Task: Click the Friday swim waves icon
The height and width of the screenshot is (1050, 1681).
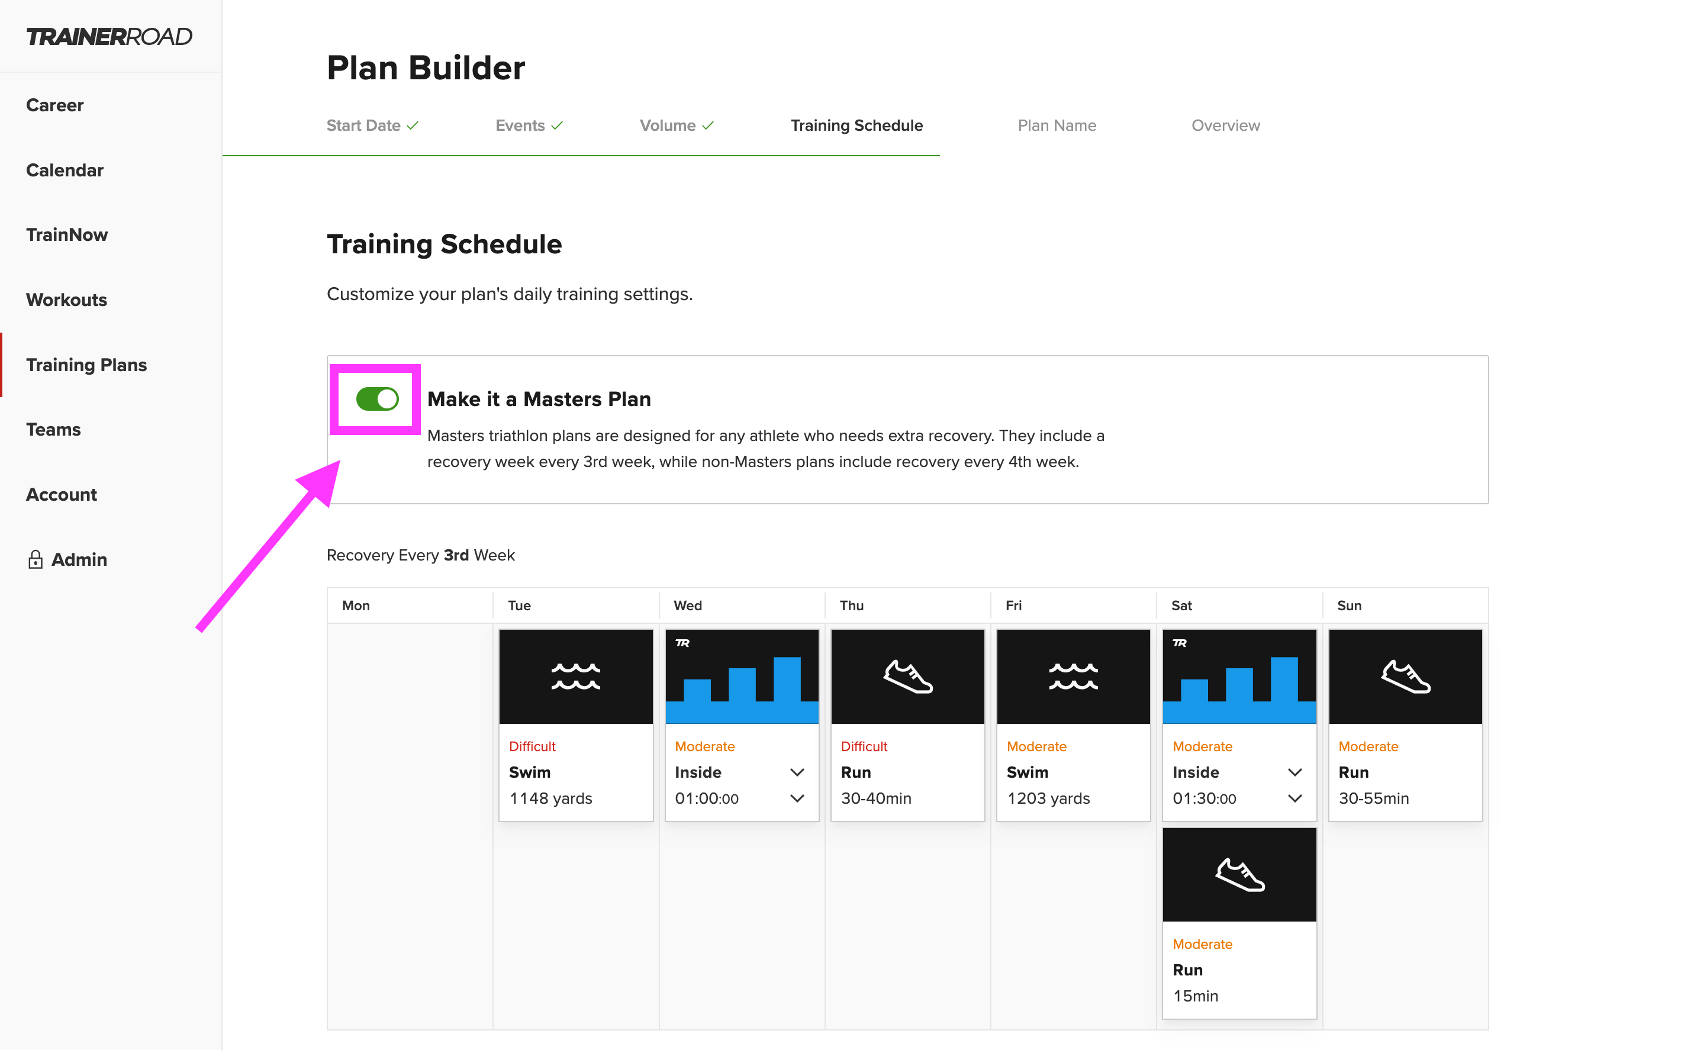Action: 1074,677
